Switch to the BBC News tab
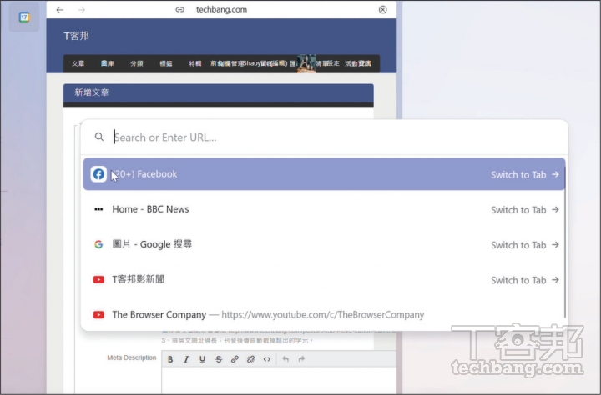The height and width of the screenshot is (395, 601). [525, 210]
